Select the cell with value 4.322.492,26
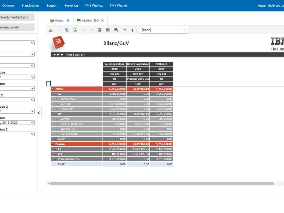Image resolution: width=284 pixels, height=213 pixels. [138, 149]
